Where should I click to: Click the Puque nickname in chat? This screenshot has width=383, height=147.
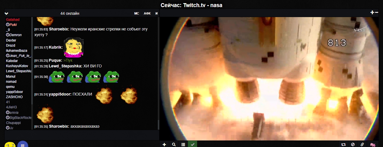55,61
